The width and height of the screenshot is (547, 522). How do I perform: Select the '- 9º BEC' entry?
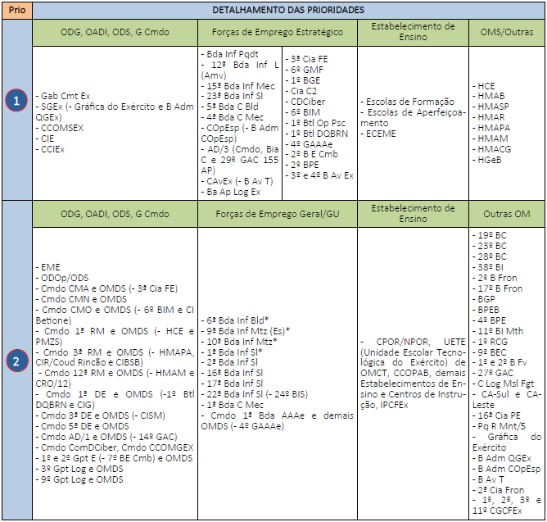coord(490,352)
